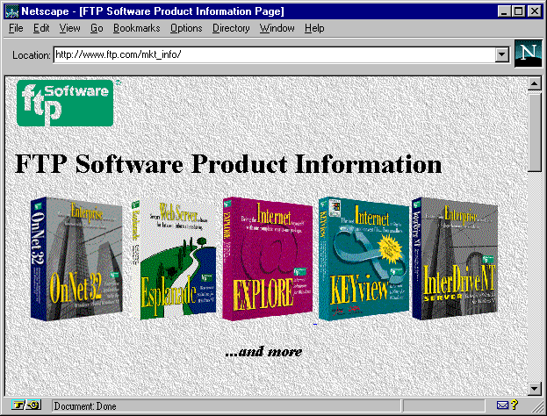This screenshot has width=547, height=416.
Task: Open the Bookmarks menu
Action: (x=136, y=28)
